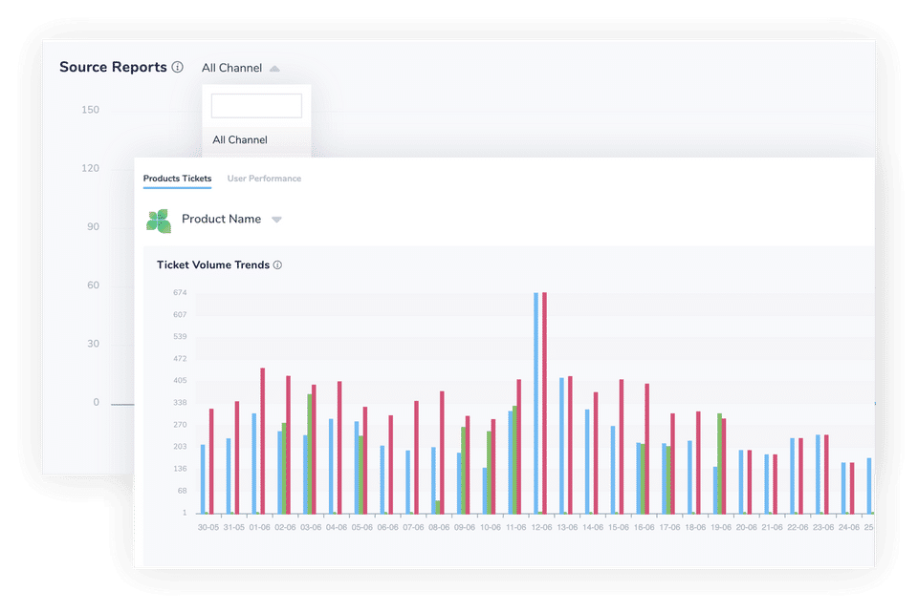Click the 24-06 date axis label
Viewport: 918px width, 612px height.
(849, 527)
